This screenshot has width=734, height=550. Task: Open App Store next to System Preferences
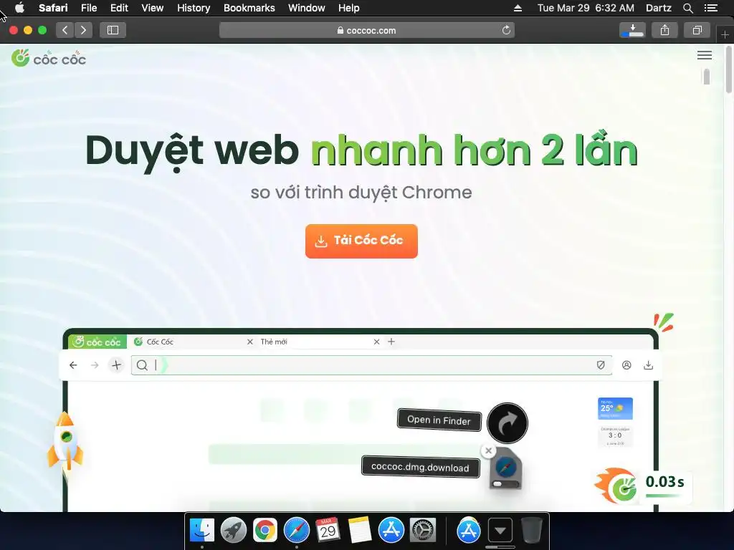tap(391, 531)
